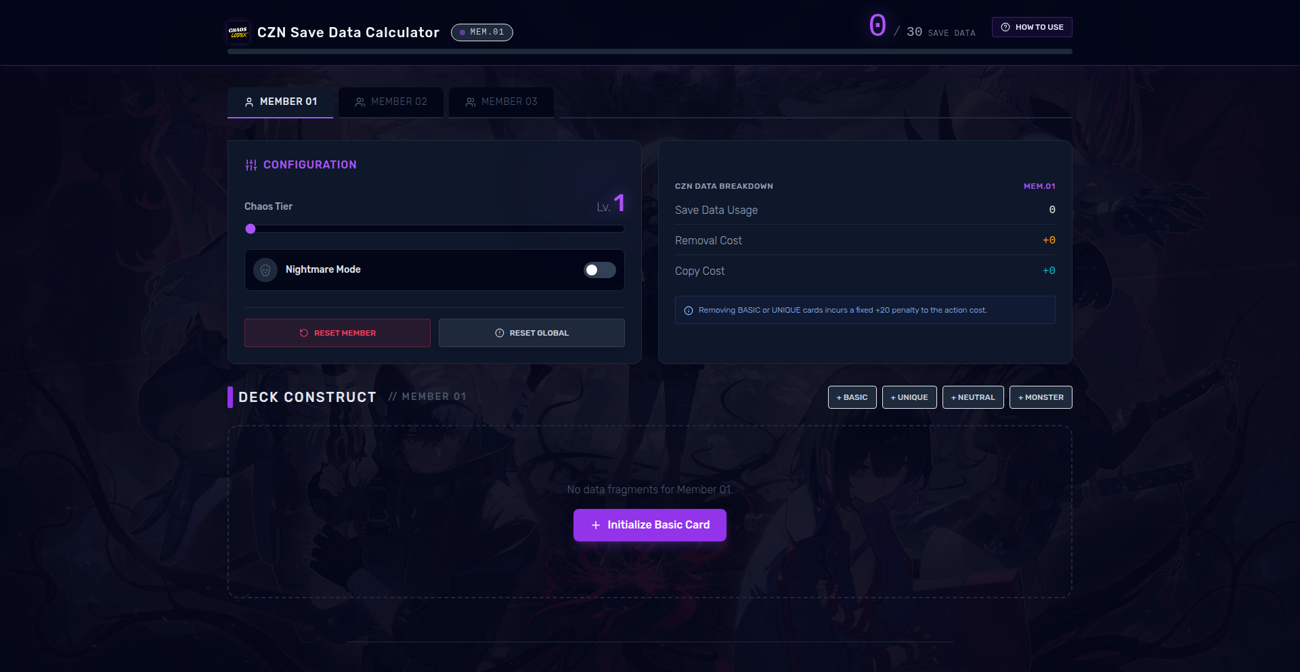Screen dimensions: 1300x672
Task: Click the save data counter in header
Action: click(x=922, y=27)
